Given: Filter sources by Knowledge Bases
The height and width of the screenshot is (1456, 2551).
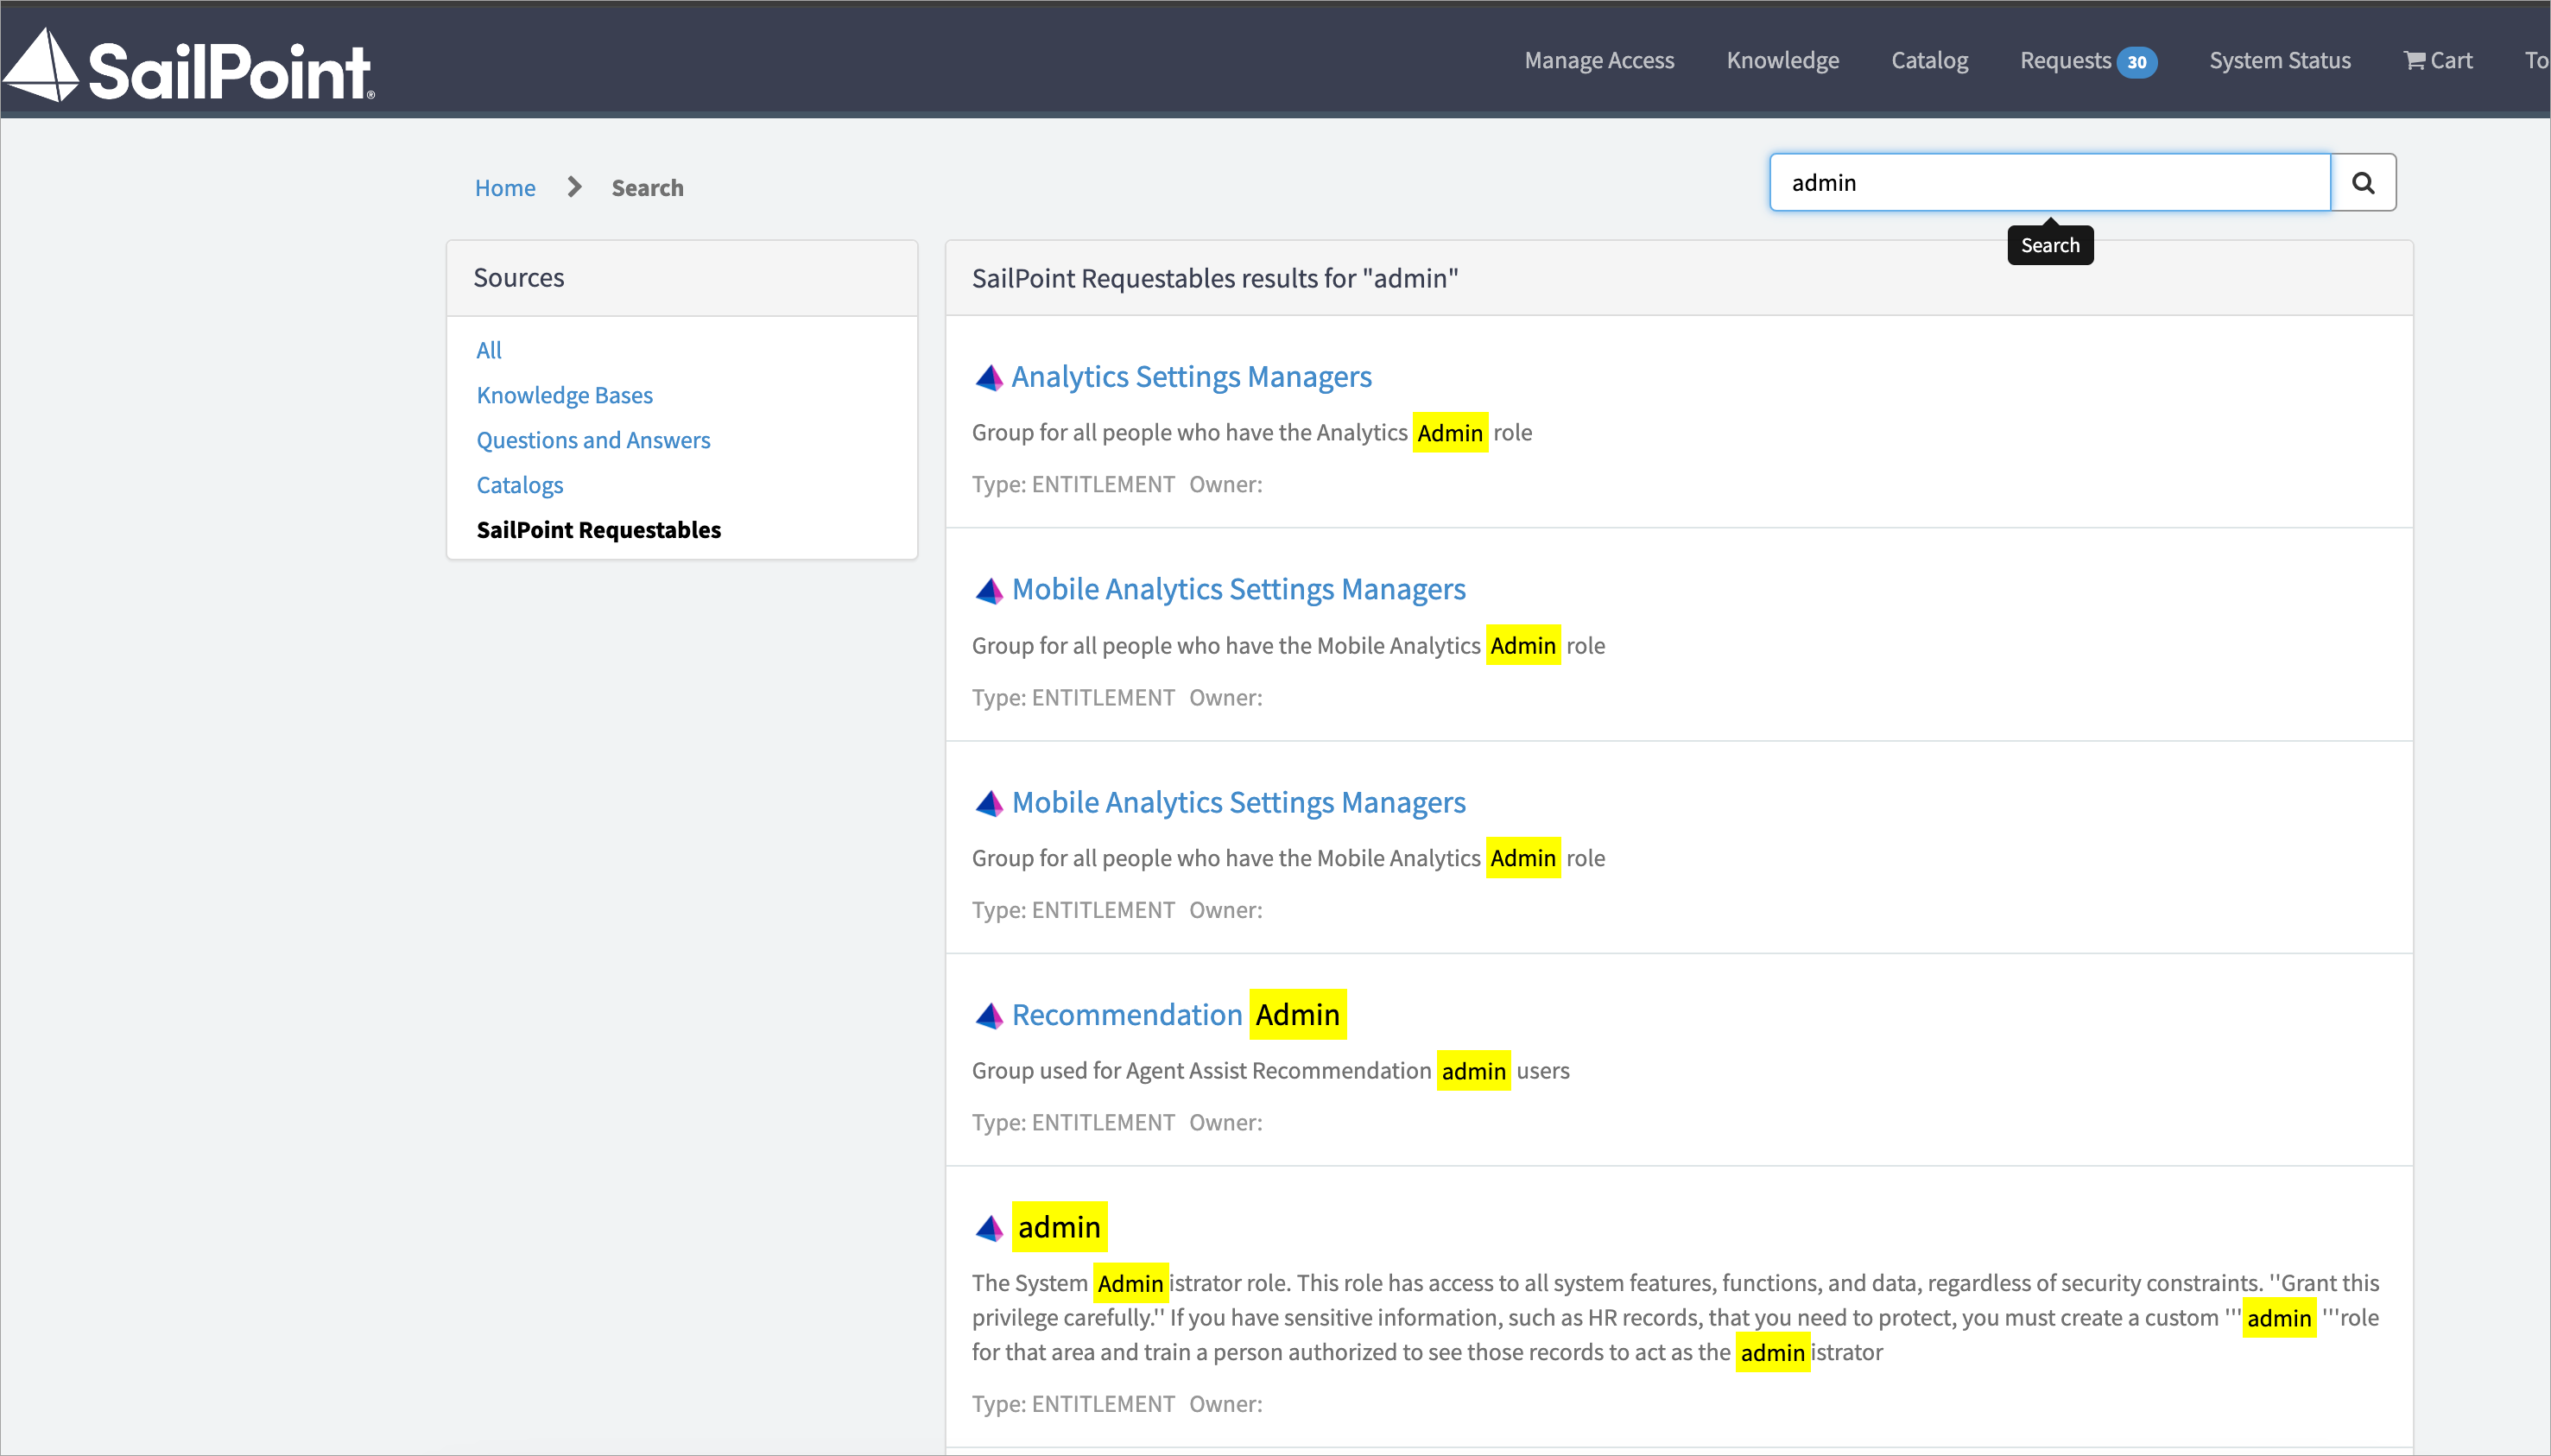Looking at the screenshot, I should point(564,395).
